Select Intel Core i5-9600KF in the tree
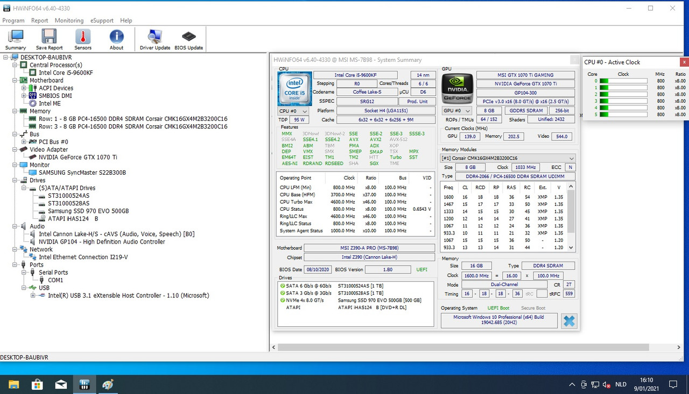The width and height of the screenshot is (689, 394). (66, 73)
